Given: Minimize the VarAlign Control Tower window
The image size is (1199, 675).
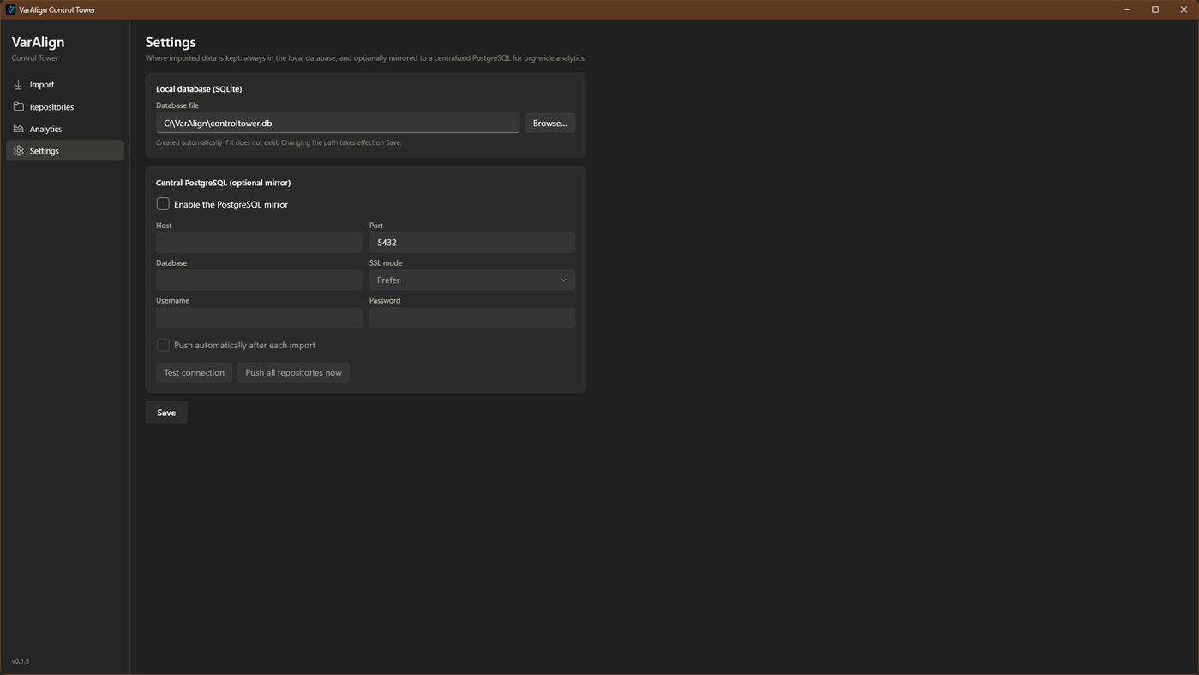Looking at the screenshot, I should click(x=1127, y=9).
